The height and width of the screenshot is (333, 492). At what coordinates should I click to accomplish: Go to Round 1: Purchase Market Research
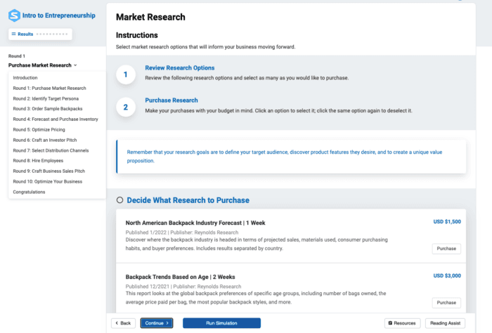(x=49, y=88)
